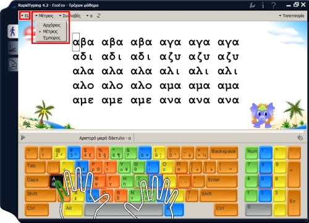Open the statistics chart icon in sidebar
Screen dimensions: 309x223
click(x=13, y=48)
